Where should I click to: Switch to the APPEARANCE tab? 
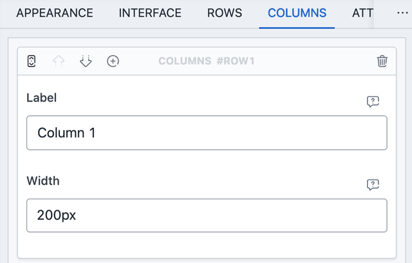(55, 13)
